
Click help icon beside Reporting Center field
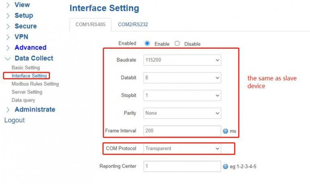point(225,166)
